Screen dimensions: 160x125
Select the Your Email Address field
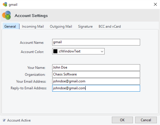click(x=96, y=81)
